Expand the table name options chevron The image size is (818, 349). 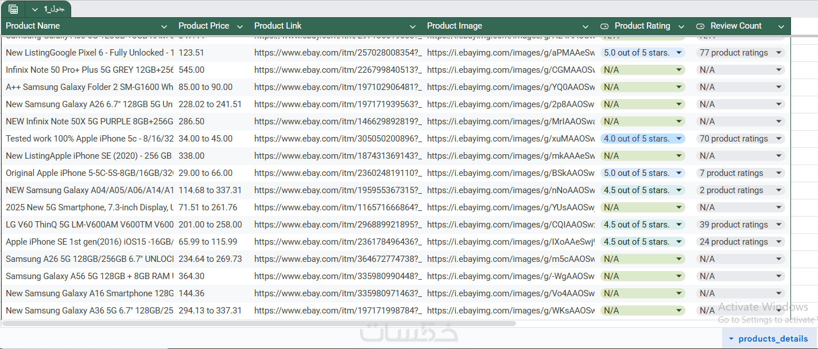(x=35, y=9)
